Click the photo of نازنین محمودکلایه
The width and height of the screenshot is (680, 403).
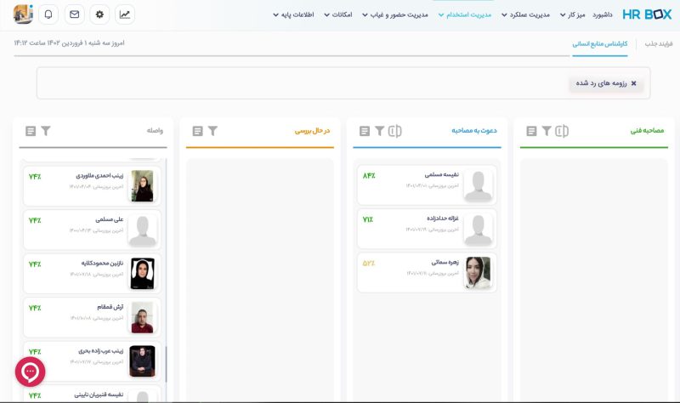(x=142, y=274)
